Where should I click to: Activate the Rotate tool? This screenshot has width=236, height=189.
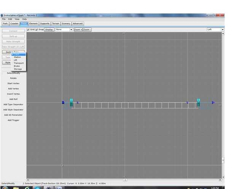click(13, 78)
